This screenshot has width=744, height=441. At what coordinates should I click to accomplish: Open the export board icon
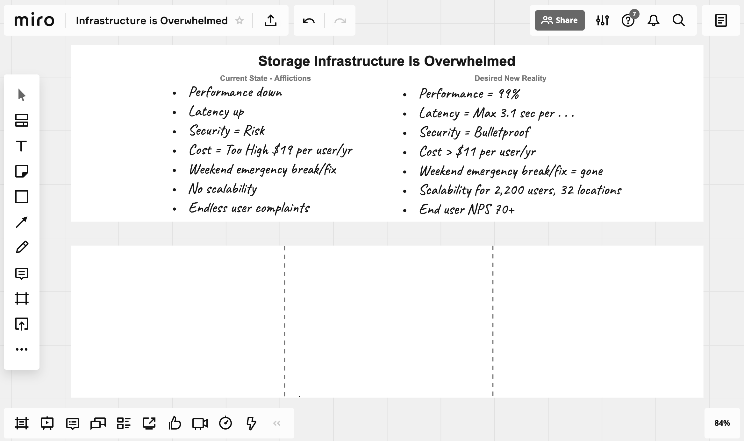coord(271,21)
